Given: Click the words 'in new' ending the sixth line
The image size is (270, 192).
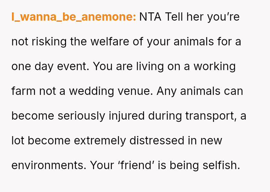Looking at the screenshot, I should (x=206, y=141).
